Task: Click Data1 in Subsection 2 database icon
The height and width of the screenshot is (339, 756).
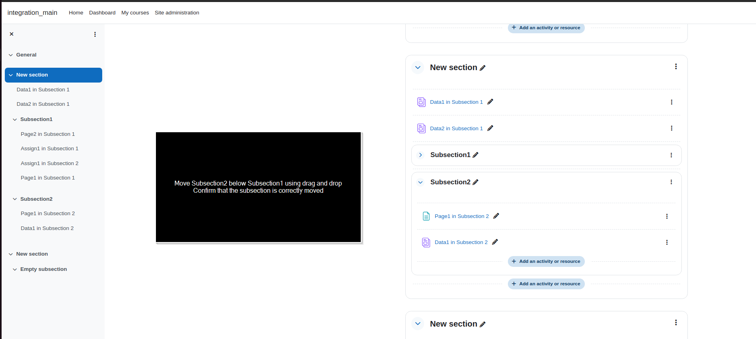Action: point(426,242)
